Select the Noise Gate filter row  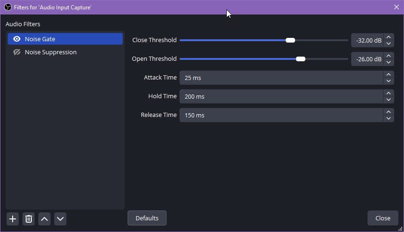pos(65,39)
